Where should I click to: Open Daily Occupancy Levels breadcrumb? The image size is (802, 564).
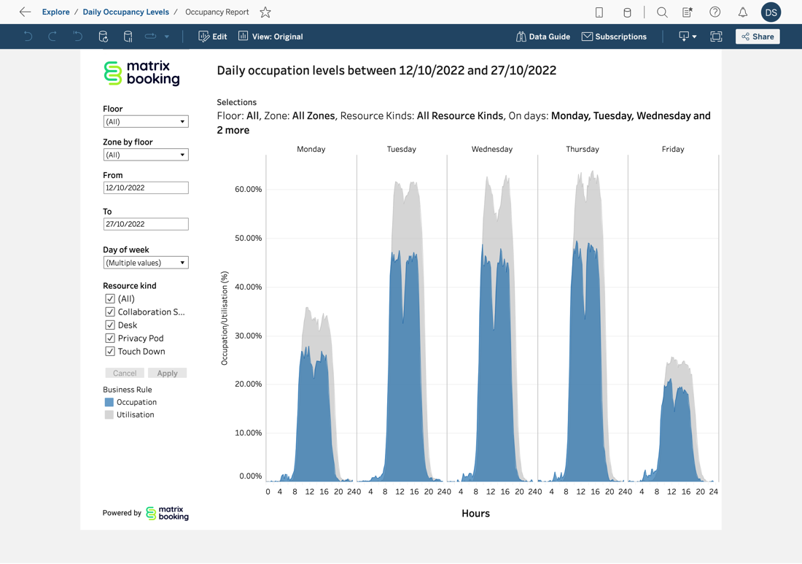tap(125, 12)
